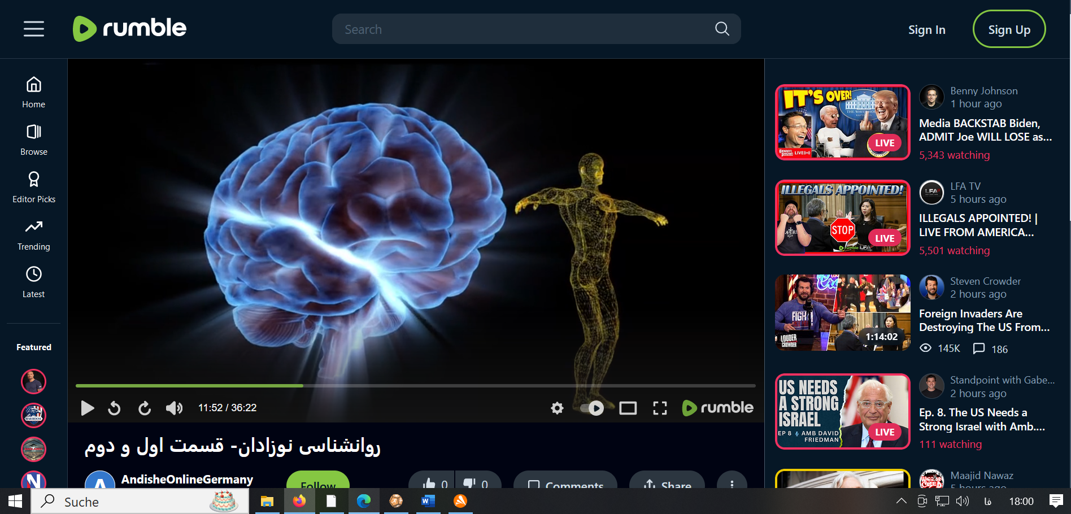Image resolution: width=1071 pixels, height=514 pixels.
Task: Enter fullscreen mode
Action: [660, 408]
